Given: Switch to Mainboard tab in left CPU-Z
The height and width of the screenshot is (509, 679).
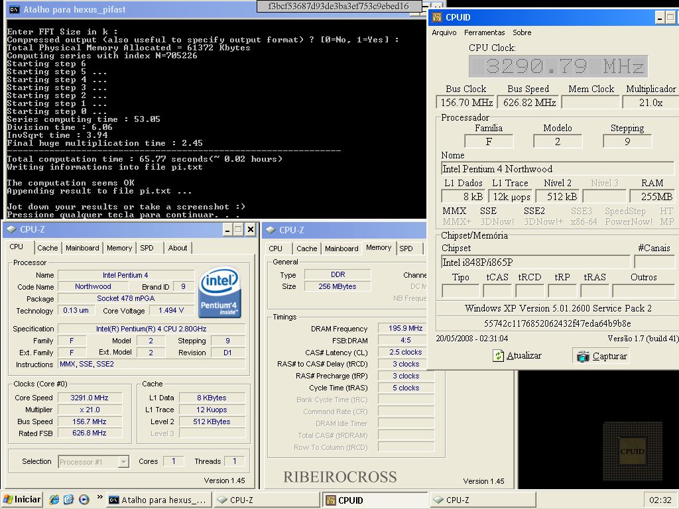Looking at the screenshot, I should point(82,248).
